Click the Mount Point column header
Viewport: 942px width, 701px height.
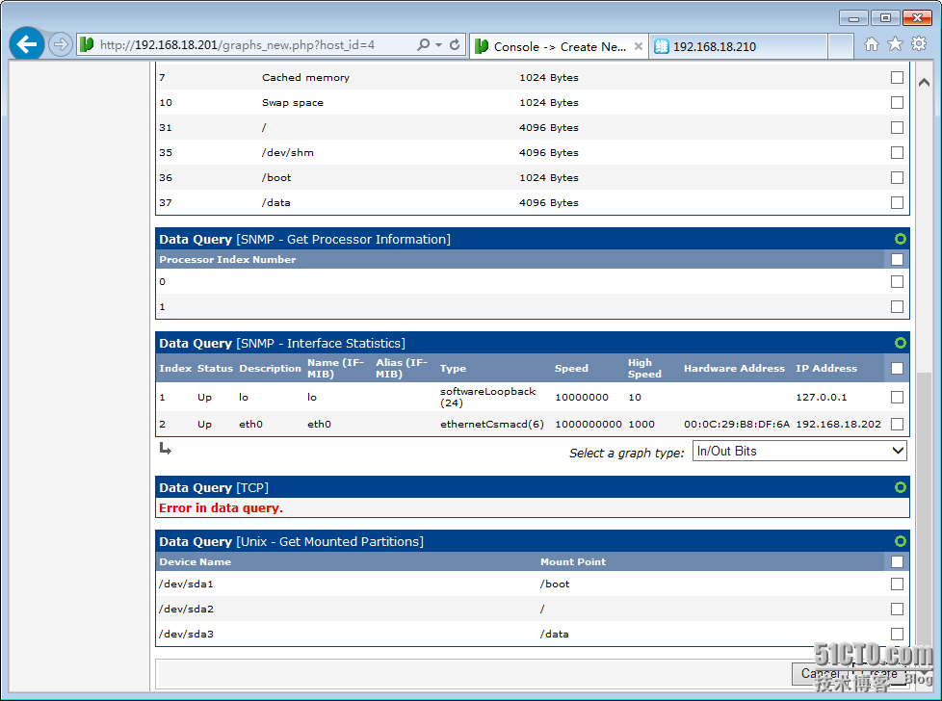pyautogui.click(x=572, y=561)
